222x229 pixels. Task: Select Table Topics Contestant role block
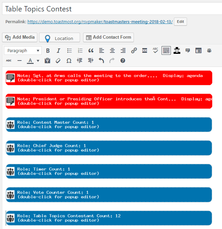109,218
